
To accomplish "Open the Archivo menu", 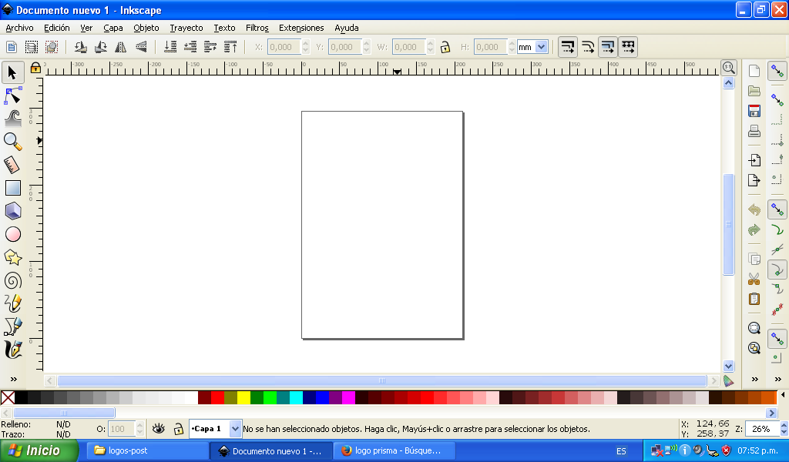I will click(19, 28).
